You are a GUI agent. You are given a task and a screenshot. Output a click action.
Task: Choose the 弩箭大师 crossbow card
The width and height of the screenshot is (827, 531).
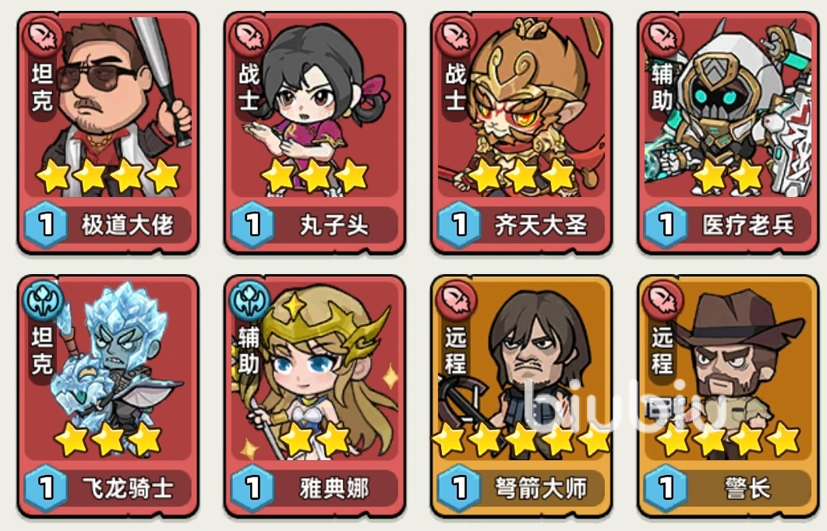pos(521,396)
